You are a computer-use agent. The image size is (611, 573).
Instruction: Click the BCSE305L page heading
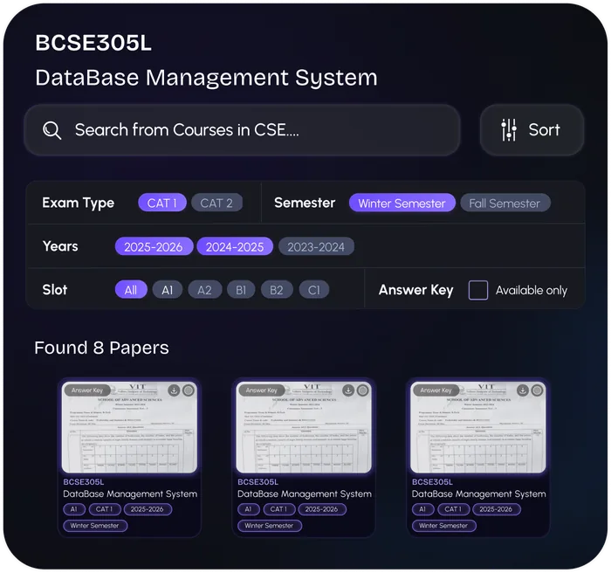pos(93,43)
